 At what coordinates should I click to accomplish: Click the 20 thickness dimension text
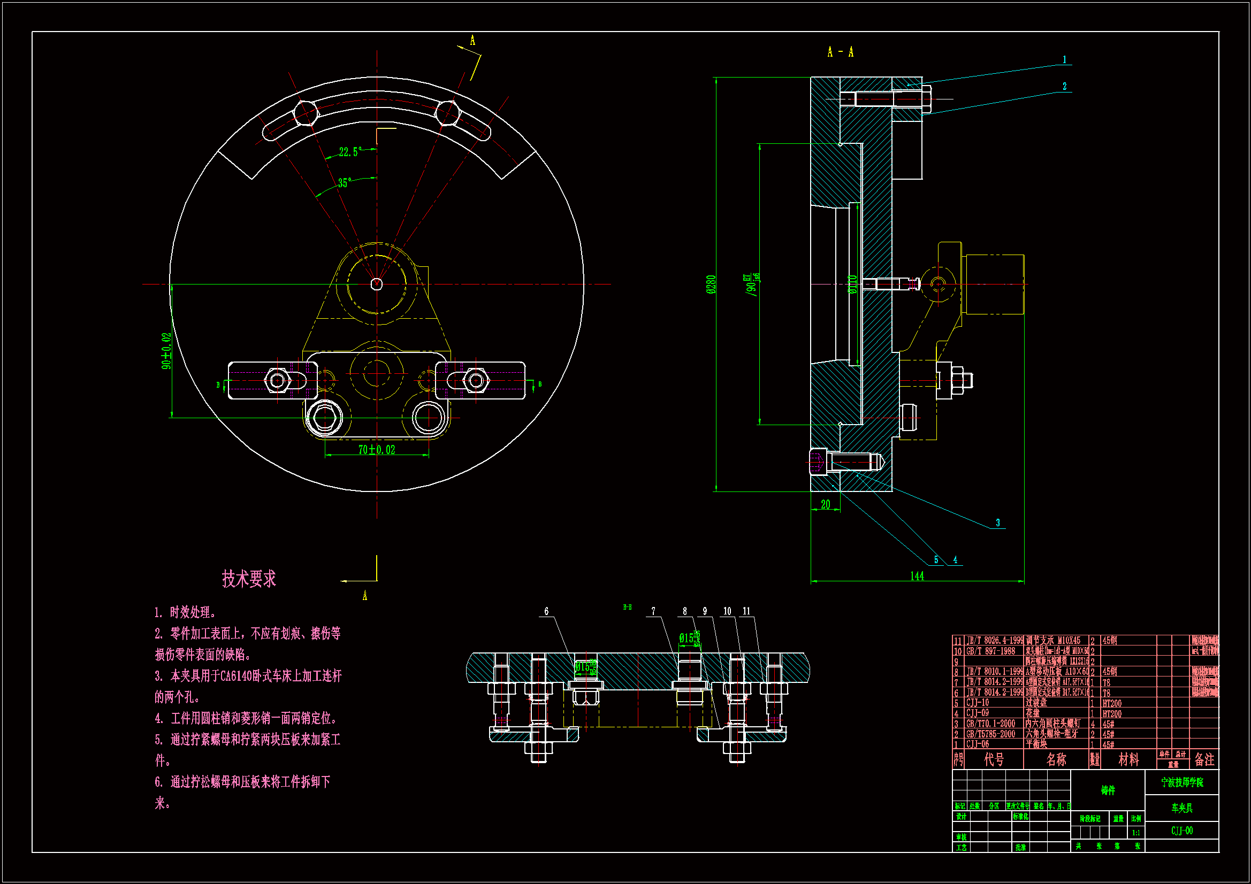(826, 504)
